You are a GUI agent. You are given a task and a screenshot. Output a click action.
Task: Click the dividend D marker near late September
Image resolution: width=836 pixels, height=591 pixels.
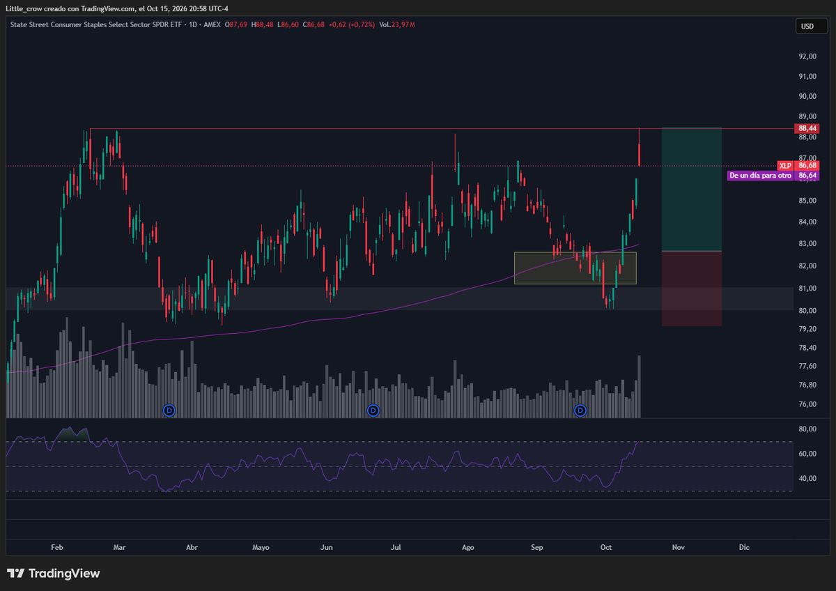581,410
